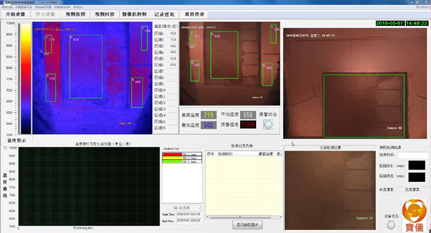The height and width of the screenshot is (233, 431).
Task: Open 视频回放 video playback
Action: tap(105, 14)
